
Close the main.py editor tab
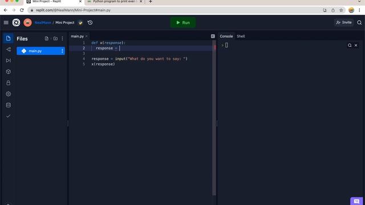pos(87,36)
